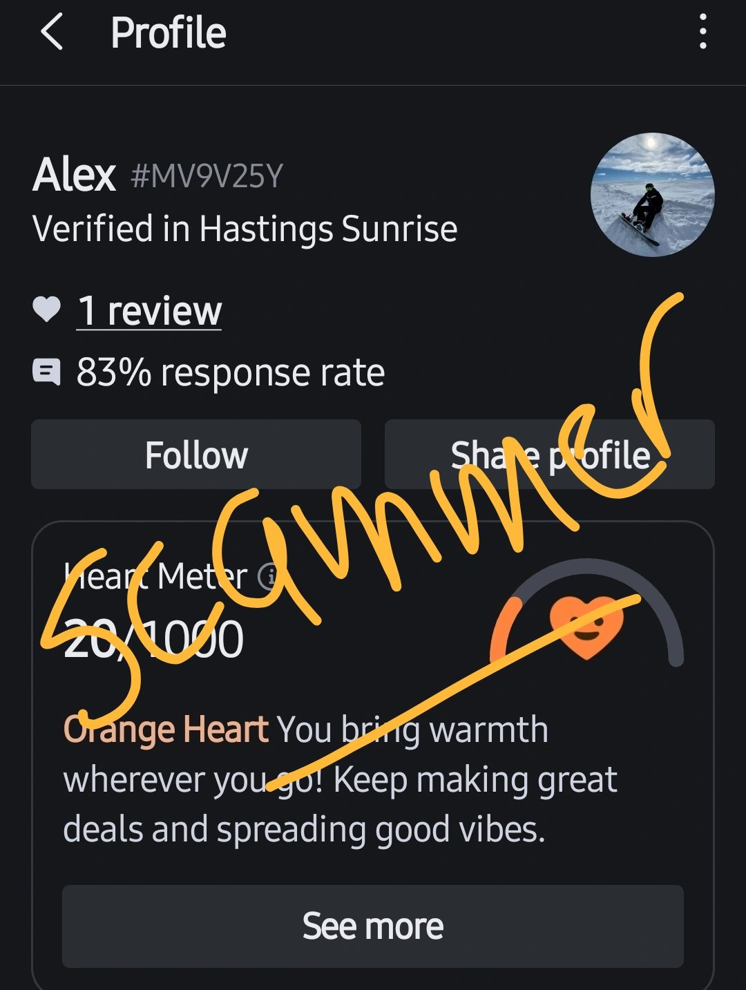Tap Verified in Hastings Sunrise text
The height and width of the screenshot is (990, 746).
245,229
